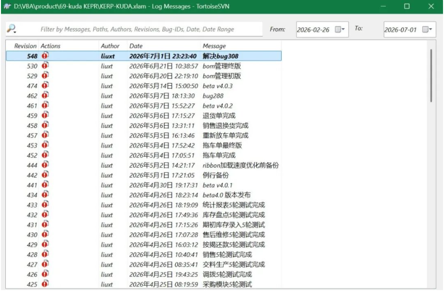
Task: Click the date 2026年4月26日 17:49:36
Action: 164,215
